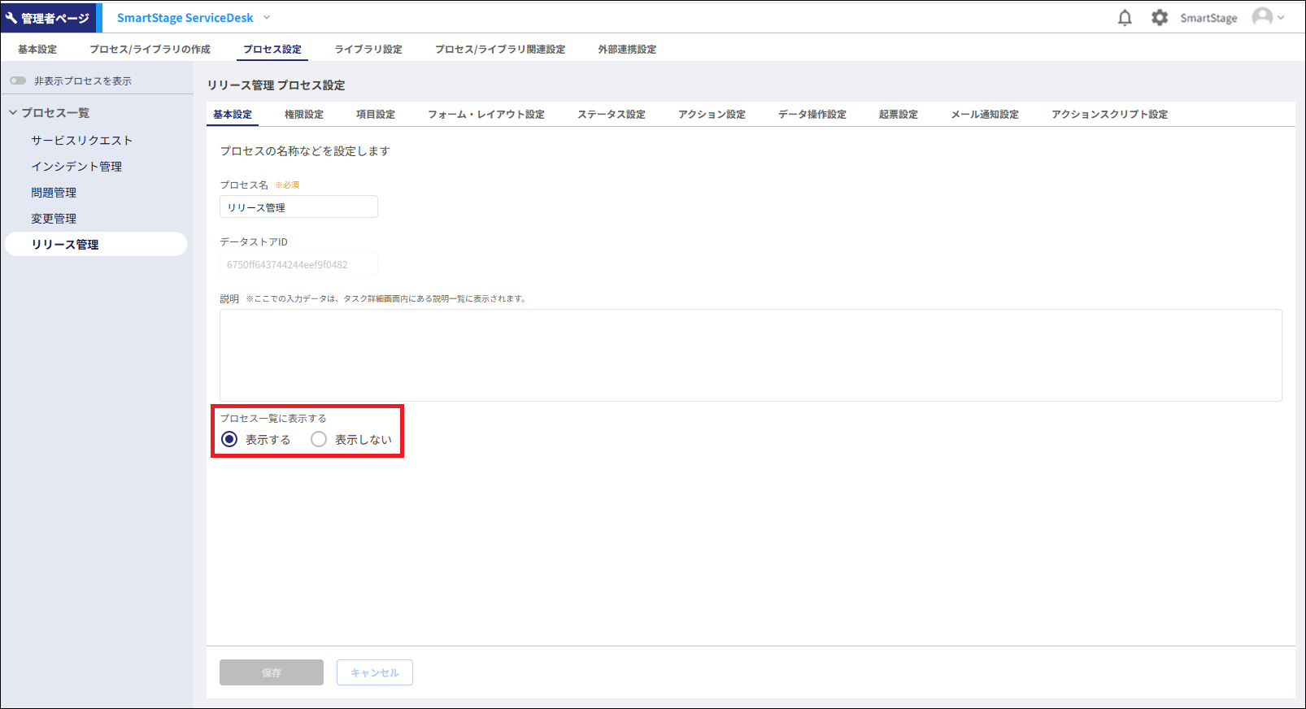Image resolution: width=1306 pixels, height=709 pixels.
Task: Click inside the 説明 text area
Action: click(750, 354)
